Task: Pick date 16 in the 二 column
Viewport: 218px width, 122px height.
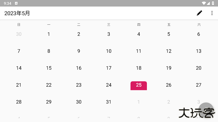Action: (79, 68)
